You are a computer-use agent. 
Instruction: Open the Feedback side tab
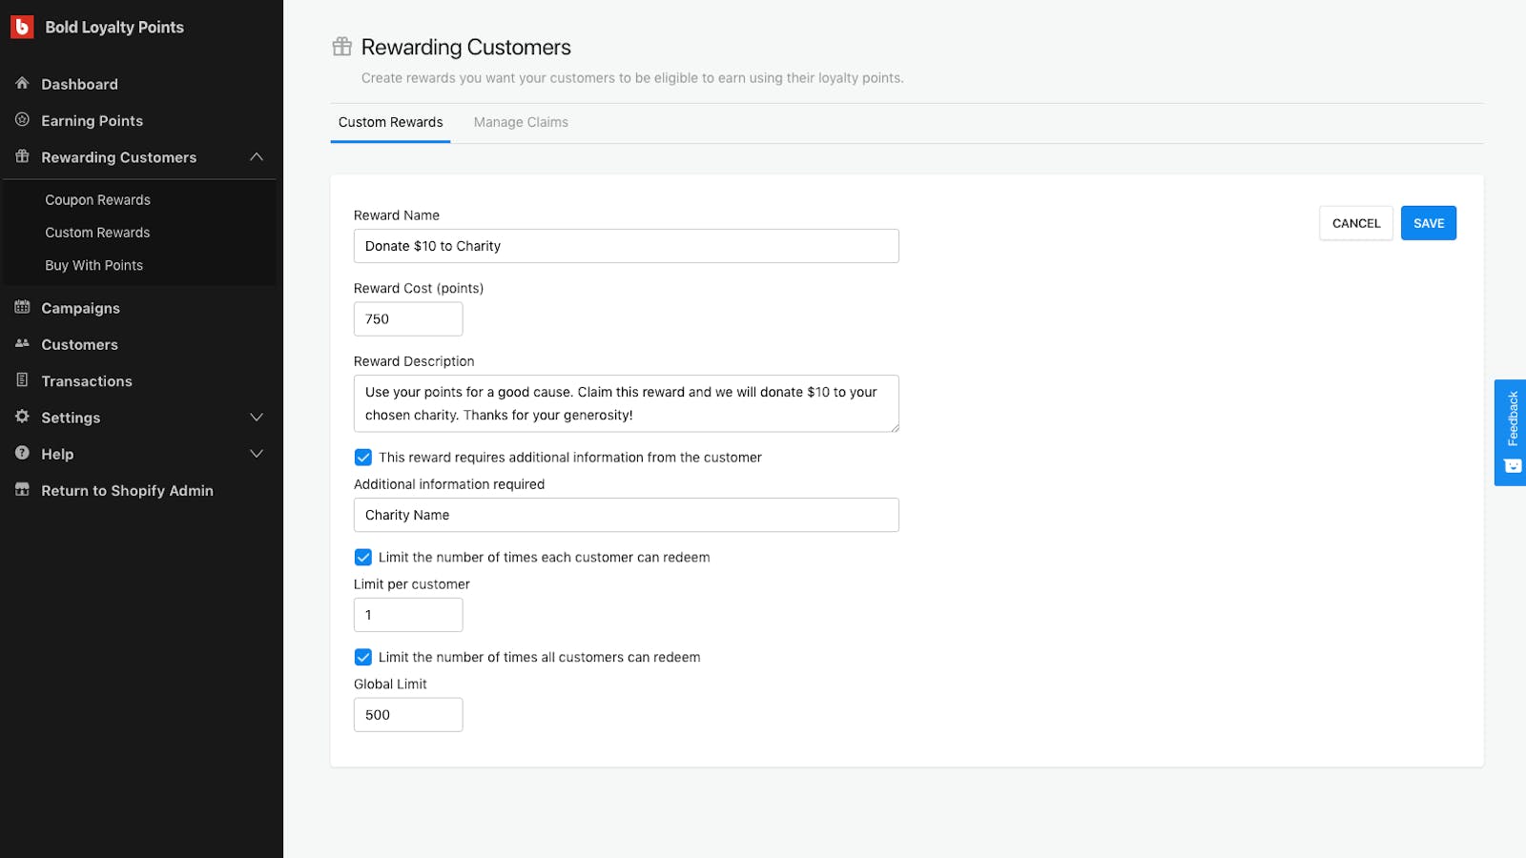[x=1511, y=432]
